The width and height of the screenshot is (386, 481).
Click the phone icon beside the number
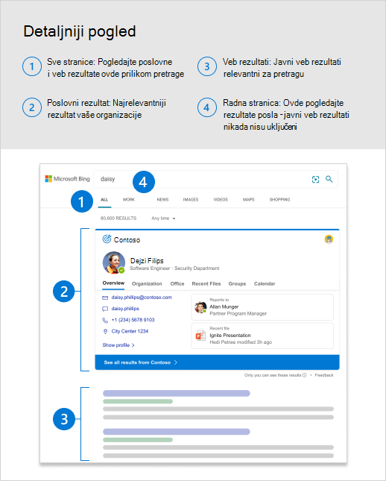(105, 320)
